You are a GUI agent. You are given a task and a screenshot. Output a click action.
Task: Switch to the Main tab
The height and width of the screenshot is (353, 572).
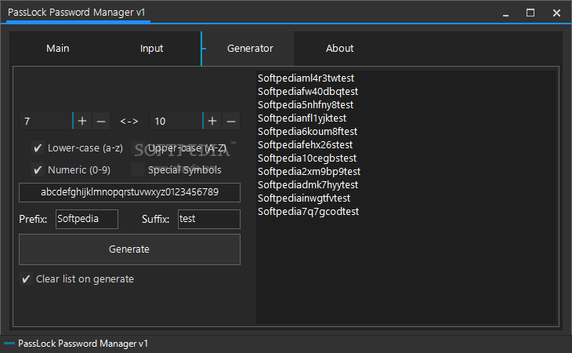[x=58, y=48]
